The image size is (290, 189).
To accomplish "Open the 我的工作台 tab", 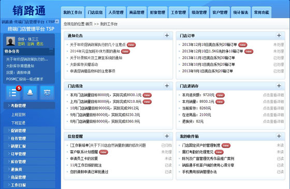I will (x=72, y=12).
